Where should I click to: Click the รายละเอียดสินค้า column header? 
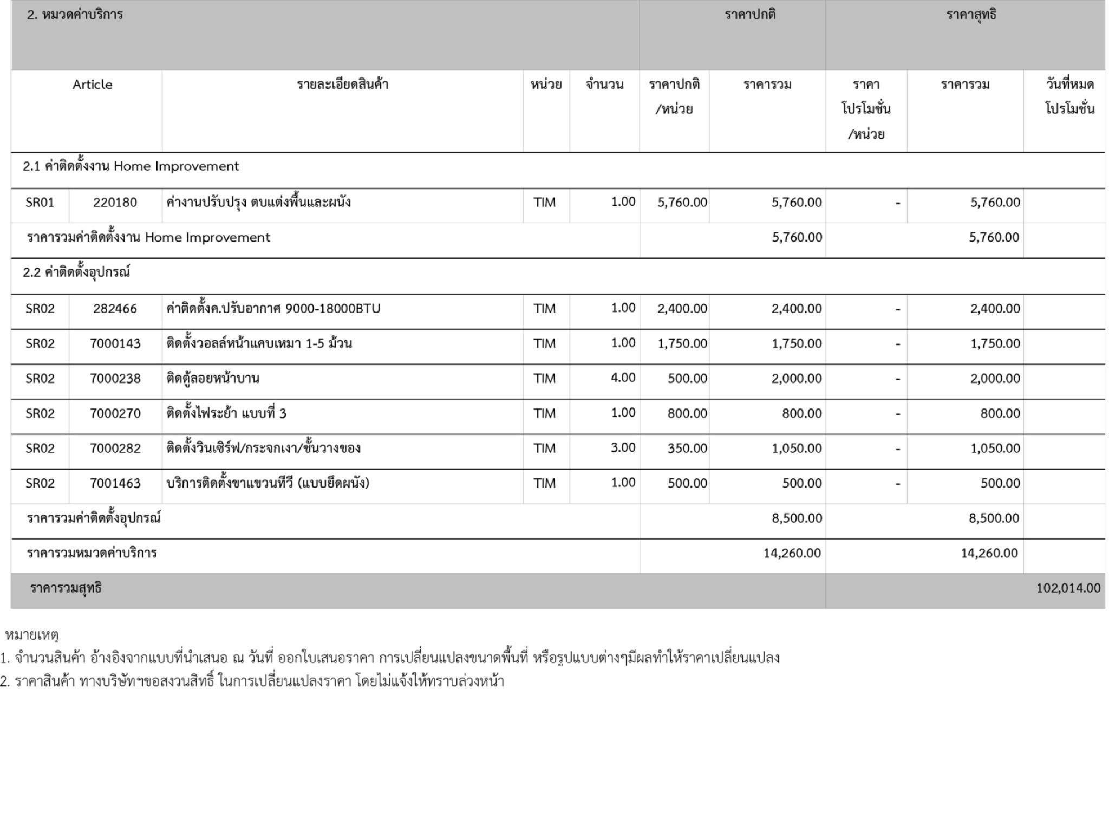click(x=342, y=84)
